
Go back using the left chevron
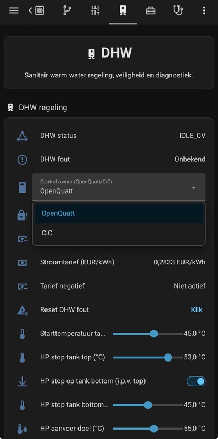click(x=30, y=10)
